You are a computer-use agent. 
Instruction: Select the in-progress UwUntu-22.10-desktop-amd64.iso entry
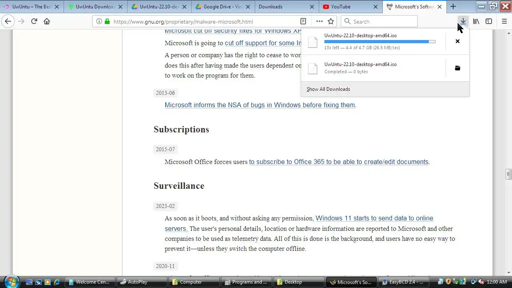[373, 41]
